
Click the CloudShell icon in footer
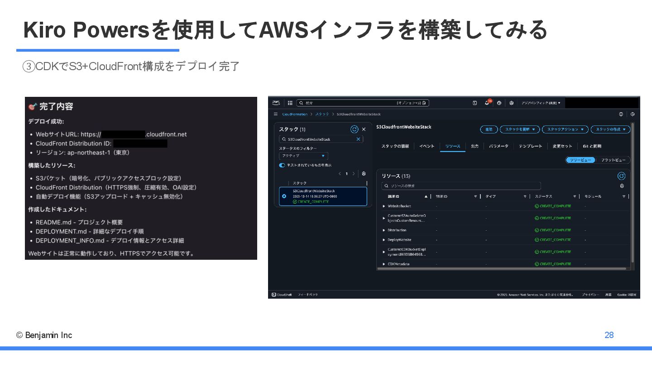pyautogui.click(x=274, y=295)
